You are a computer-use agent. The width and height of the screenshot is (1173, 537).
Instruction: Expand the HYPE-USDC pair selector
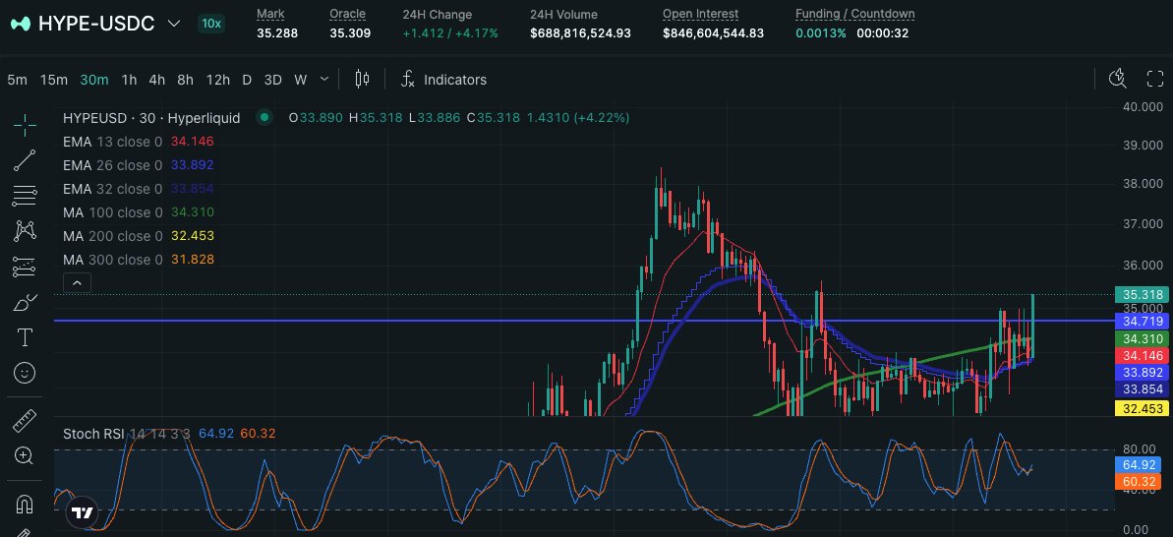174,24
